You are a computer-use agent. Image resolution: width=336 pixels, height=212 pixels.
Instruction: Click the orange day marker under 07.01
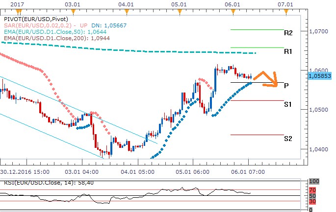[285, 10]
